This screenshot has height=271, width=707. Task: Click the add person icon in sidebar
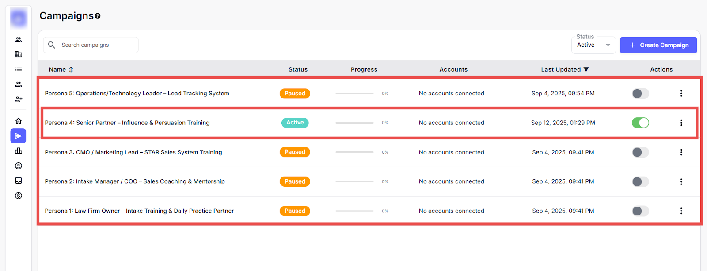click(19, 99)
